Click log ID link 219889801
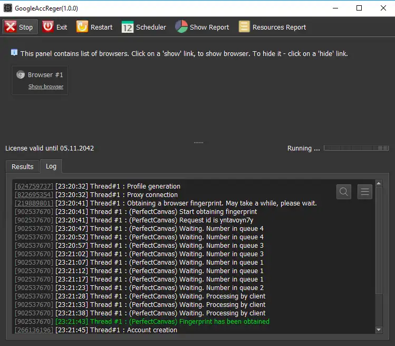395x346 pixels. coord(34,203)
